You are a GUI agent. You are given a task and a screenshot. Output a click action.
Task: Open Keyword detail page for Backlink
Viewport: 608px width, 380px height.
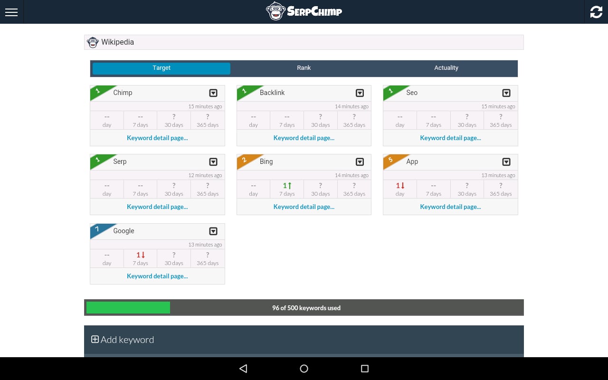[x=304, y=138]
